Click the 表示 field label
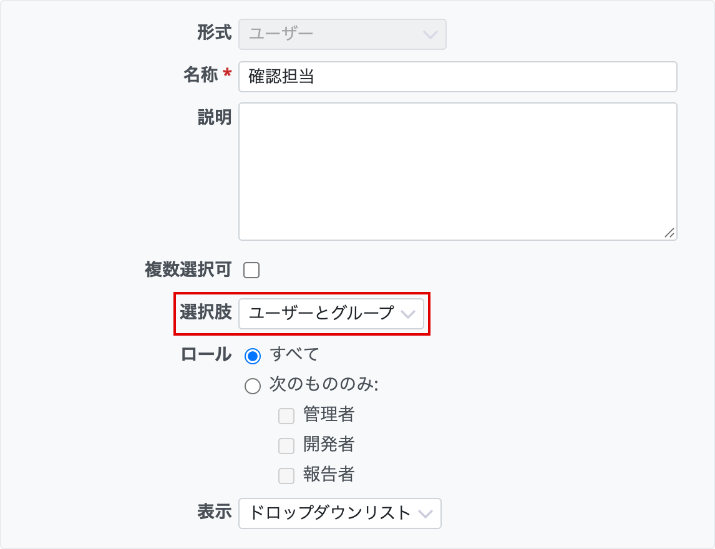Image resolution: width=715 pixels, height=549 pixels. click(215, 512)
